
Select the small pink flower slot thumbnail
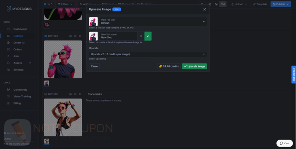47,25
